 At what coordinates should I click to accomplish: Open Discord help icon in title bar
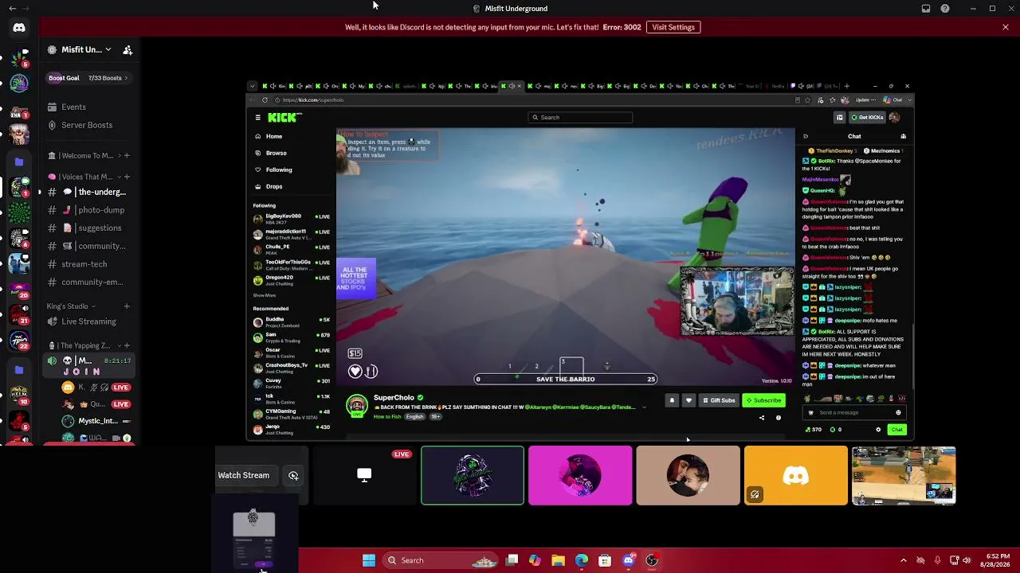pos(945,9)
